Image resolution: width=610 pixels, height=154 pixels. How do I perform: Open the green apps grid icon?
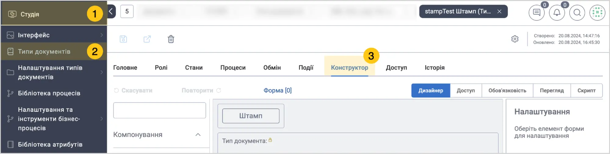tap(597, 13)
